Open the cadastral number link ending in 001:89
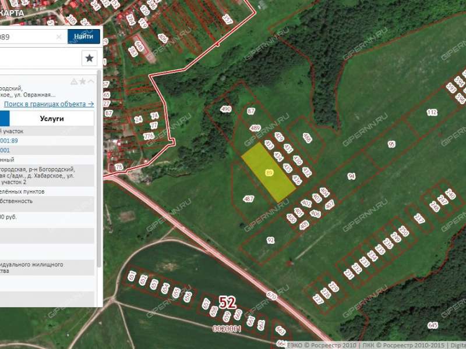 9,140
